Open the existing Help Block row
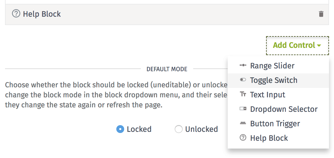Viewport: 334px width, 158px height. 167,14
